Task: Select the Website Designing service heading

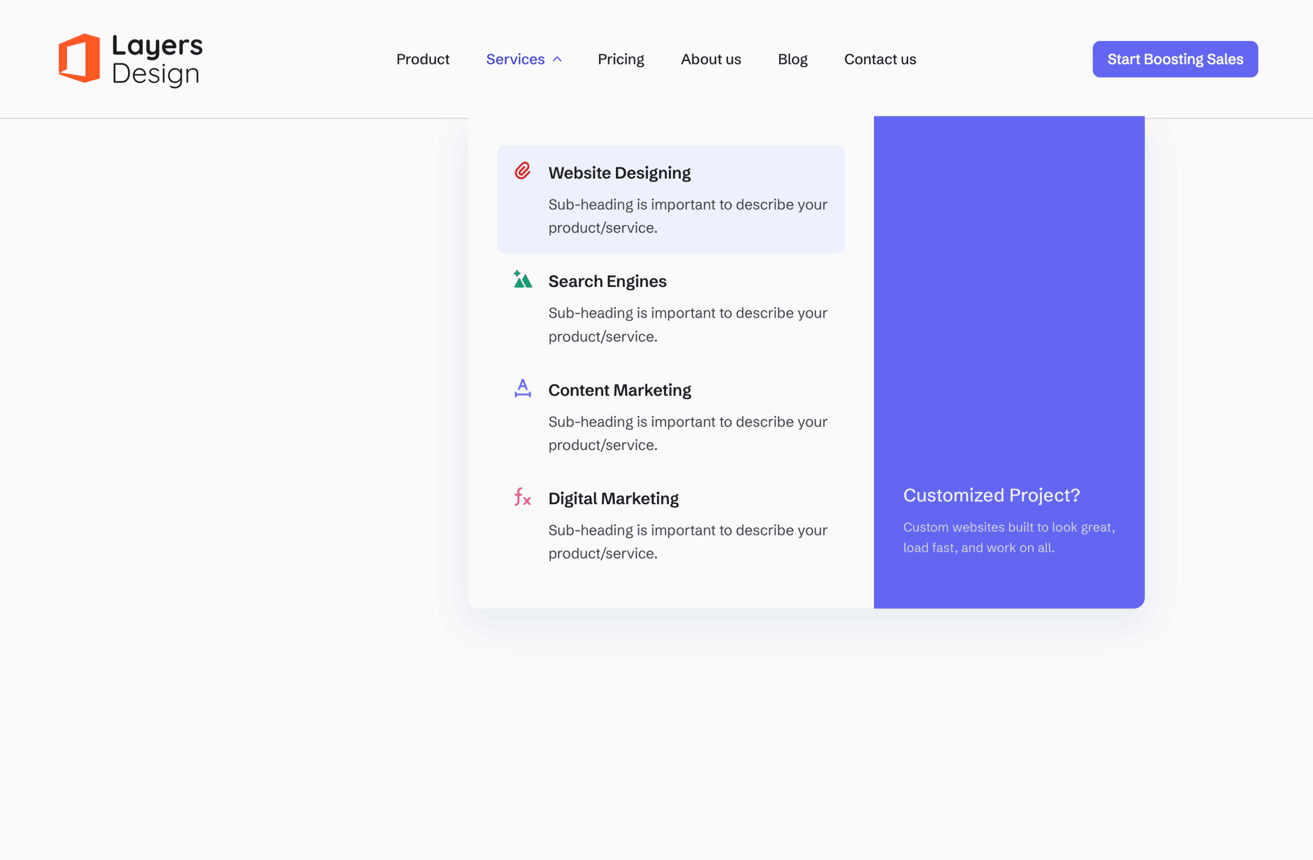Action: point(619,173)
